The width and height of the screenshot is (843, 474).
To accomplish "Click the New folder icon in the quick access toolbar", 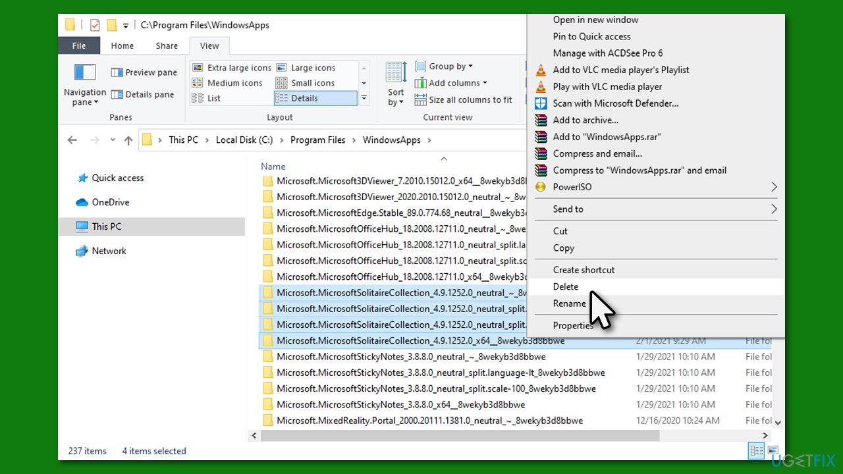I will (x=112, y=25).
